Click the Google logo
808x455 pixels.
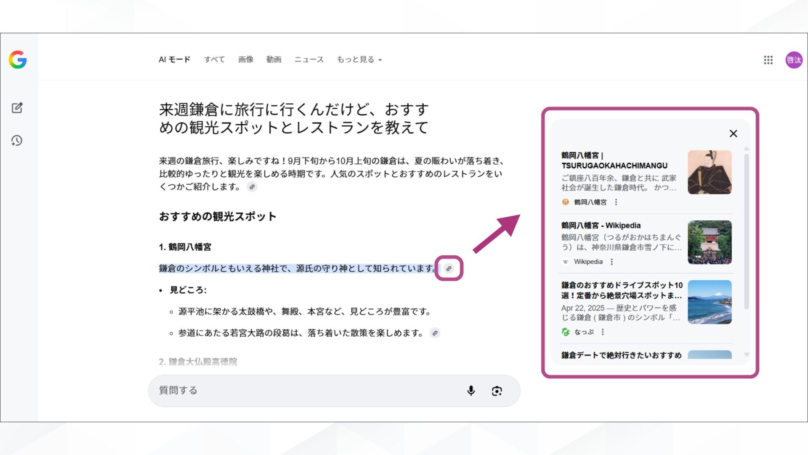pos(17,59)
